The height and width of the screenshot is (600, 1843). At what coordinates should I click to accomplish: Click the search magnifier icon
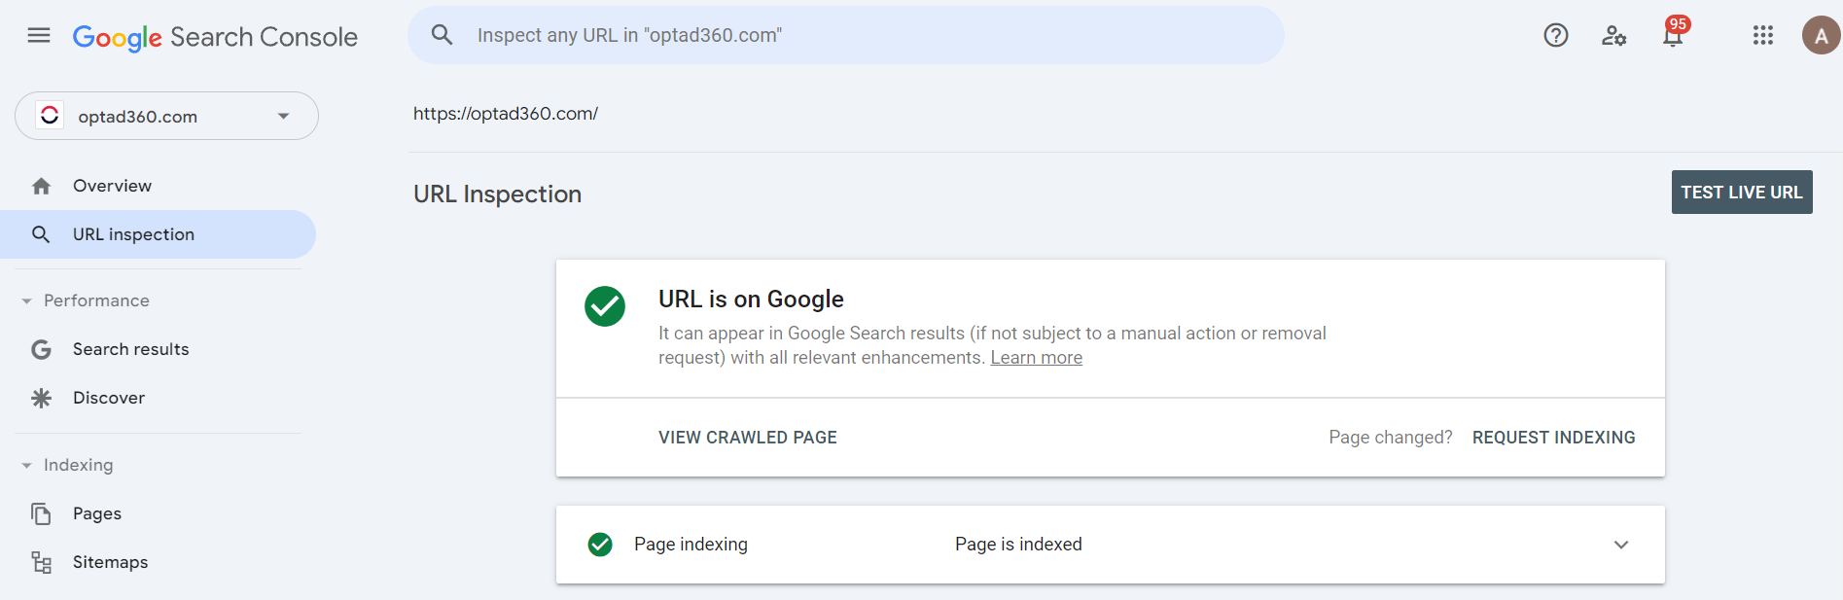443,35
